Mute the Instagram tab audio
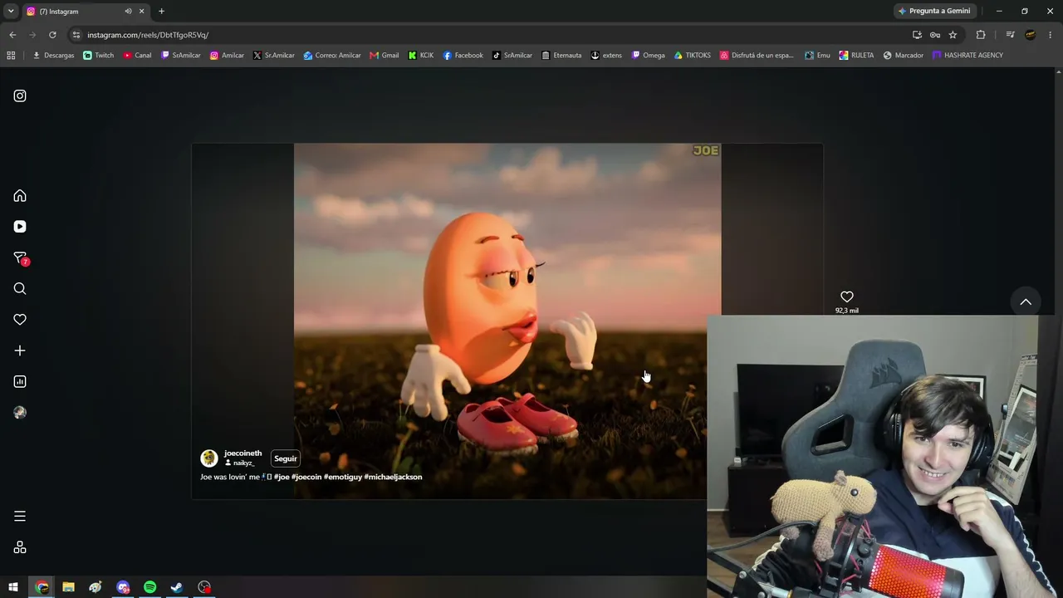 click(x=128, y=11)
